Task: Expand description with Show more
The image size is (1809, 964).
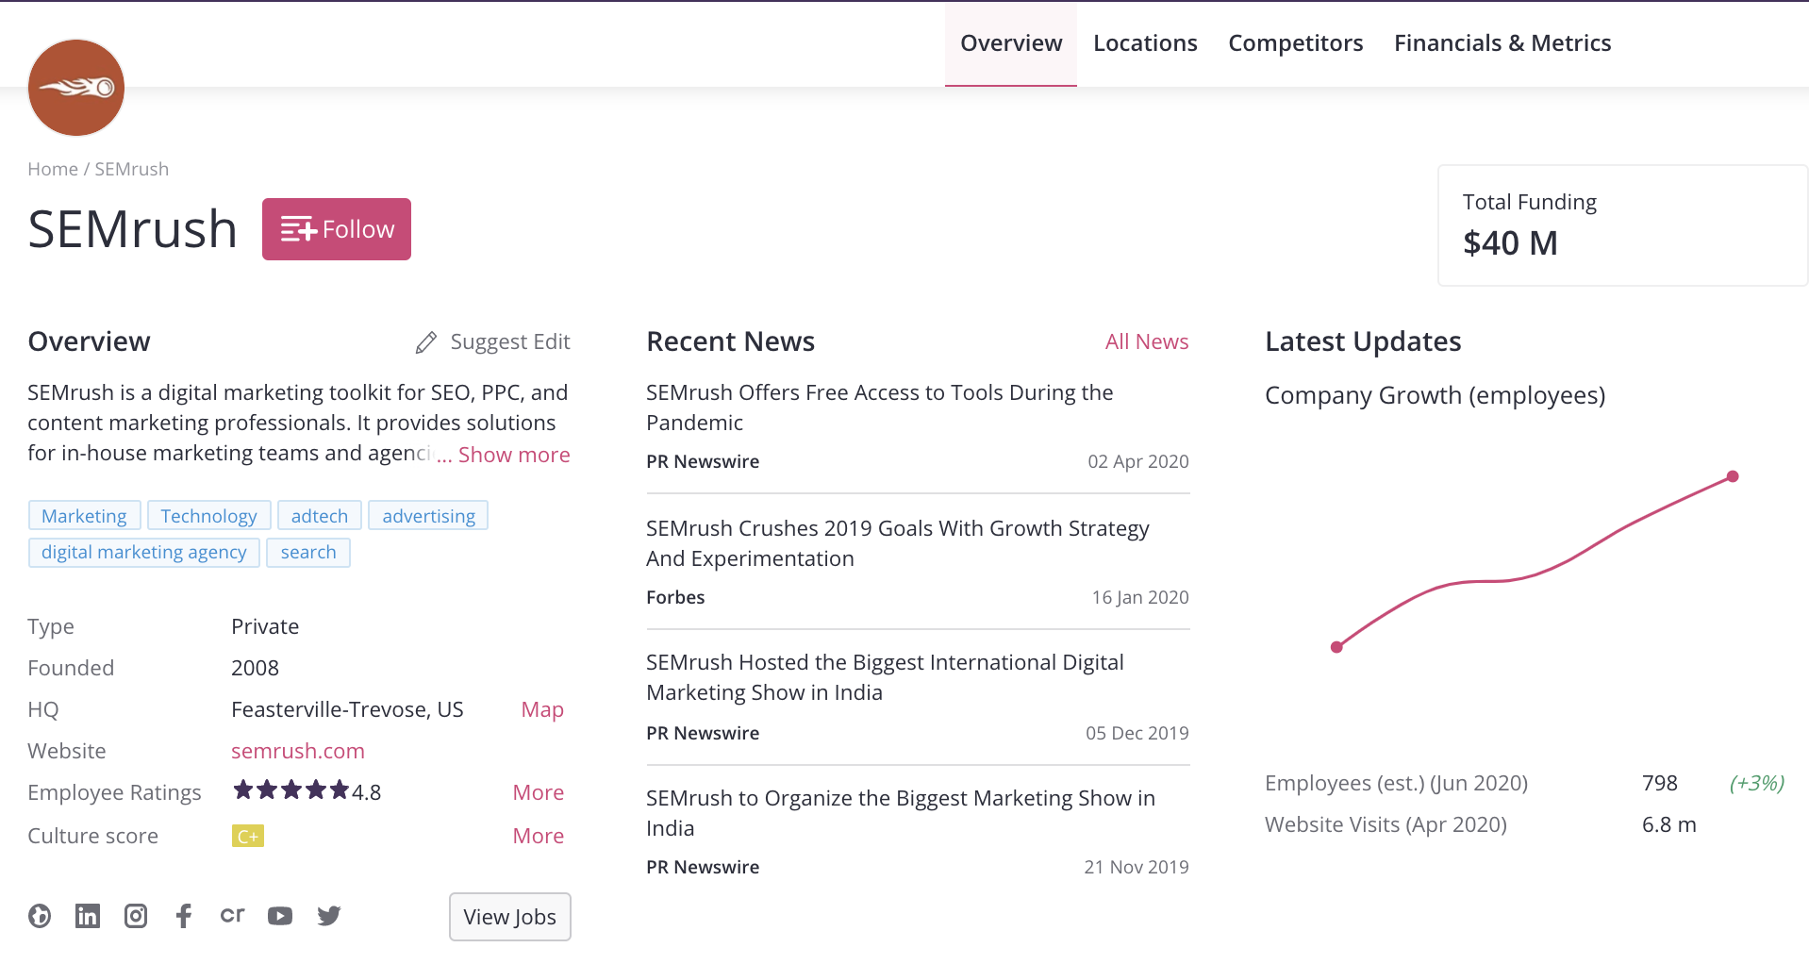Action: click(x=514, y=455)
